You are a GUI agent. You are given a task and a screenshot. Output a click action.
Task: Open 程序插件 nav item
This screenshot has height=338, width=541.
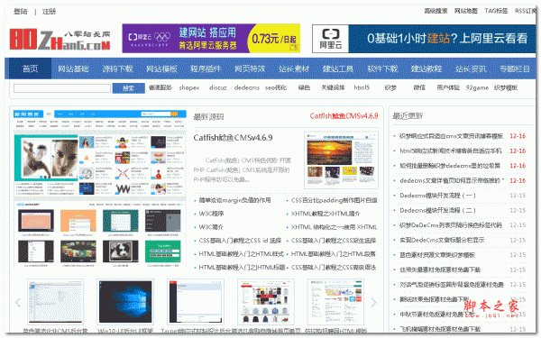(x=206, y=69)
